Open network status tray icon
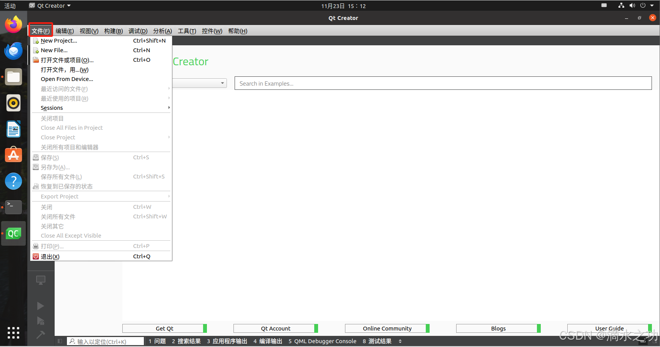660x347 pixels. pyautogui.click(x=621, y=5)
